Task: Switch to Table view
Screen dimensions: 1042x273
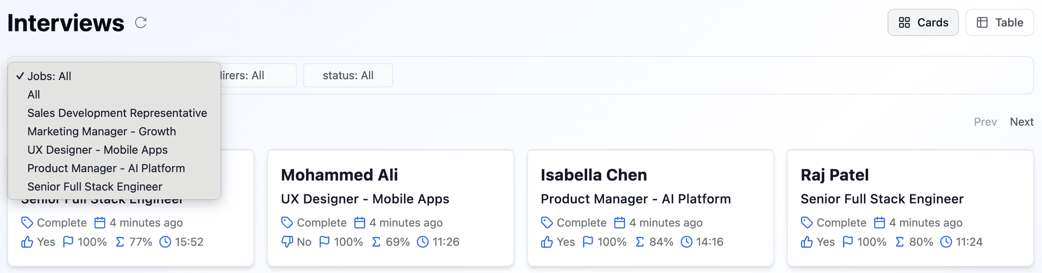Action: (999, 23)
